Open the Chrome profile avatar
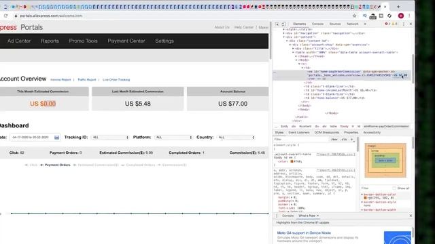435x244 pixels. click(x=400, y=16)
